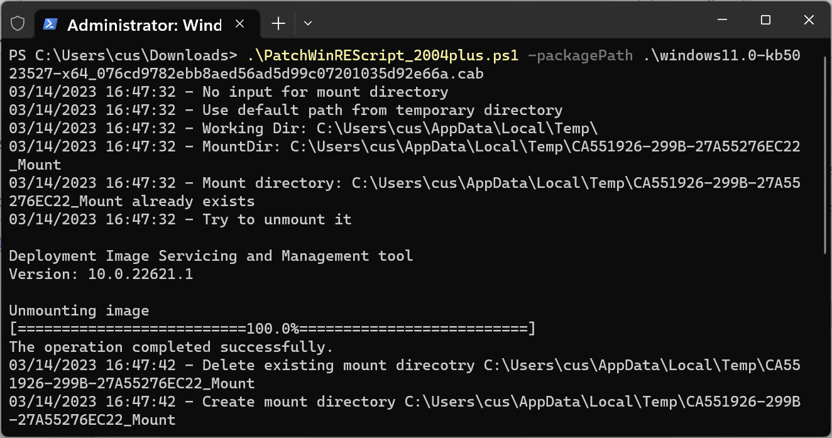Maximize the terminal window
This screenshot has width=832, height=438.
click(x=765, y=20)
